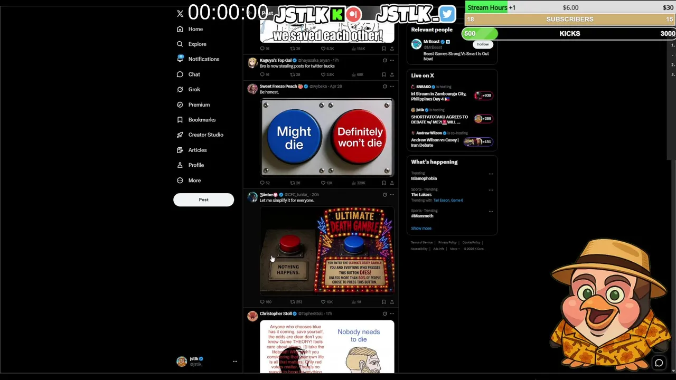Reply to Sweet Freeze Peach post
This screenshot has width=676, height=380.
coord(265,183)
